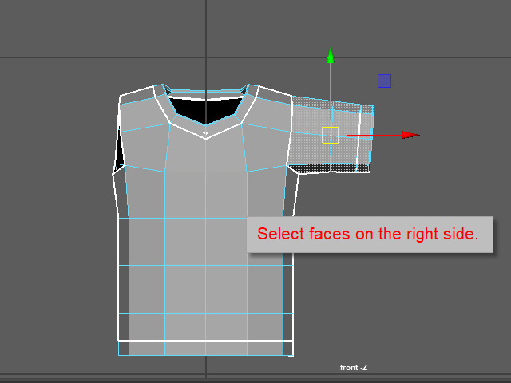
Task: Click the bottom point of V-neck collar
Action: 205,136
